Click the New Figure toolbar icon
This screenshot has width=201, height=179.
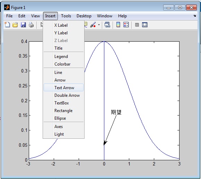click(x=7, y=25)
